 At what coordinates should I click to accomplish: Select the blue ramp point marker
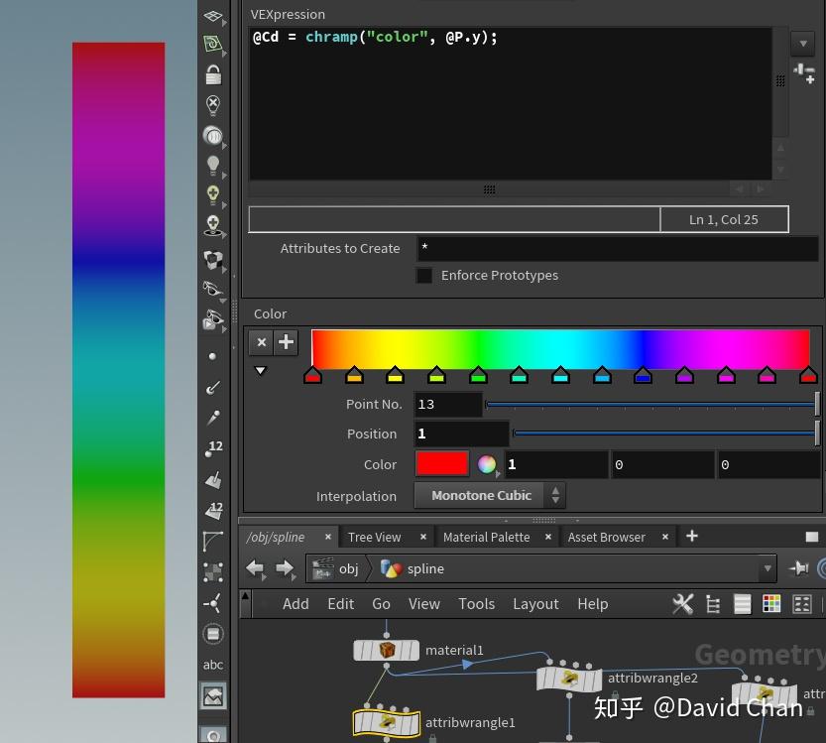pyautogui.click(x=643, y=375)
